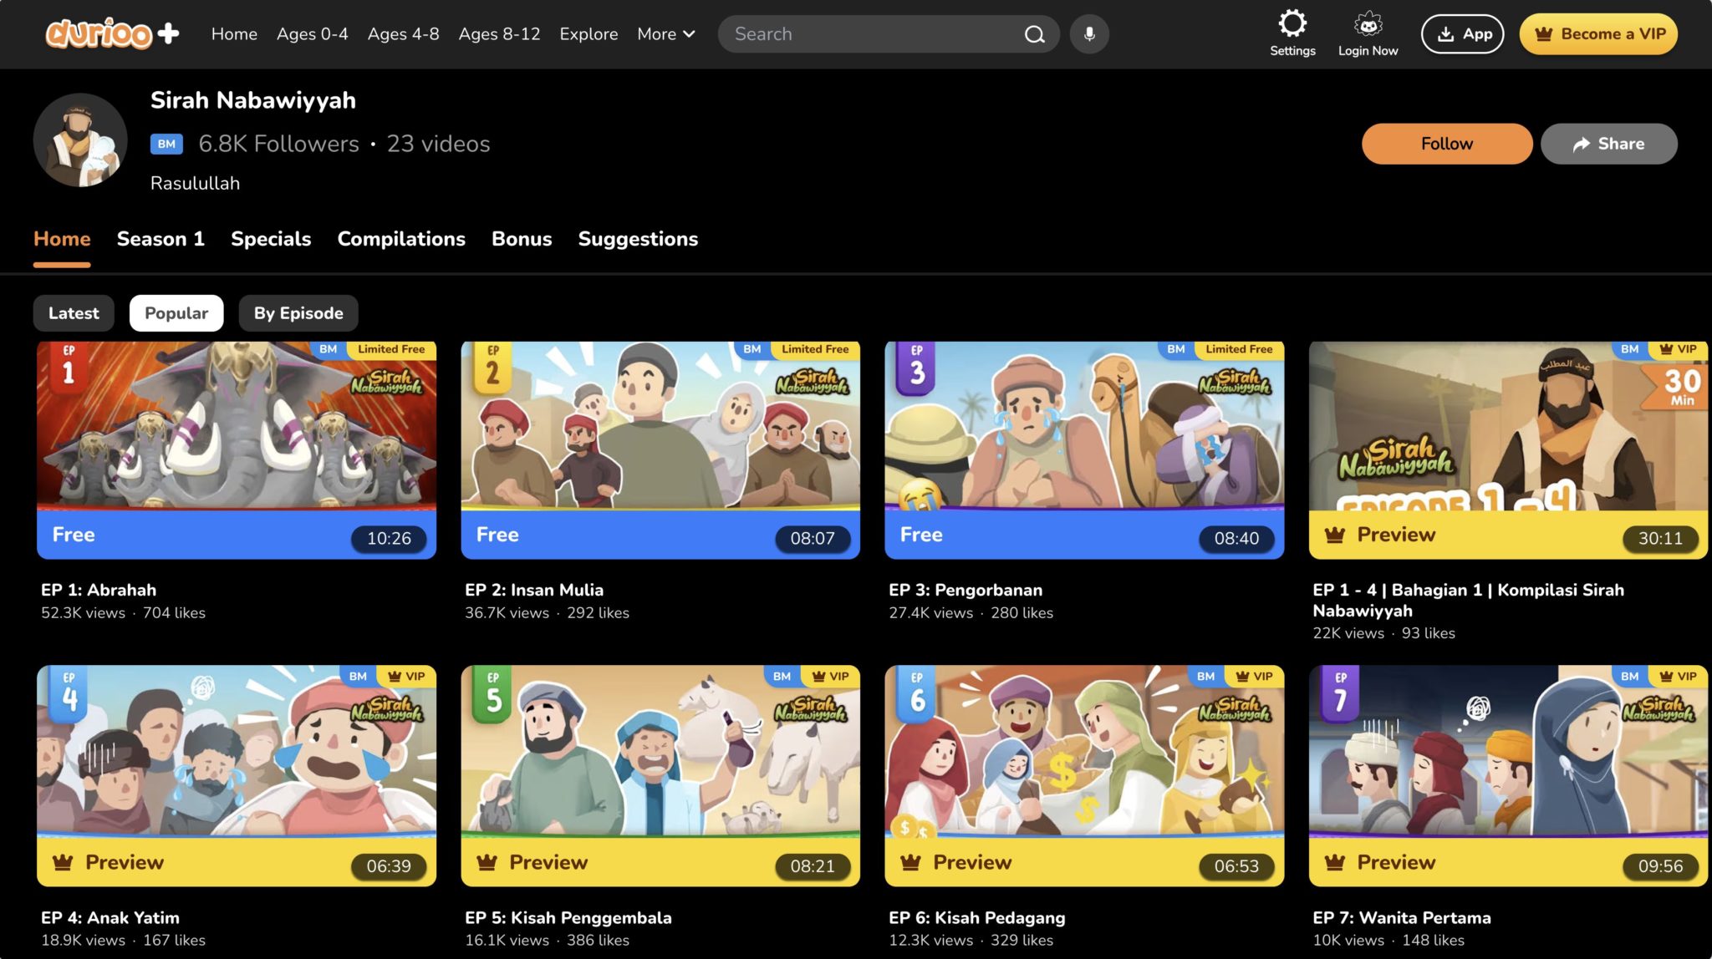Click into the Search field
Image resolution: width=1712 pixels, height=959 pixels.
coord(869,34)
